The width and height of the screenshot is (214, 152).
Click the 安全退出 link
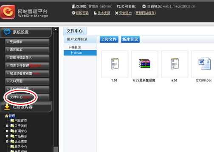point(125,13)
